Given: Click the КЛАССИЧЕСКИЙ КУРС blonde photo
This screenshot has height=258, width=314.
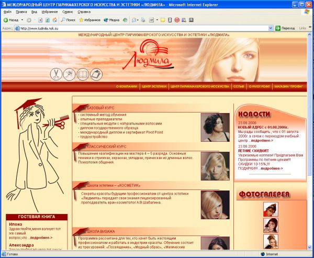Looking at the screenshot, I should click(x=215, y=166).
